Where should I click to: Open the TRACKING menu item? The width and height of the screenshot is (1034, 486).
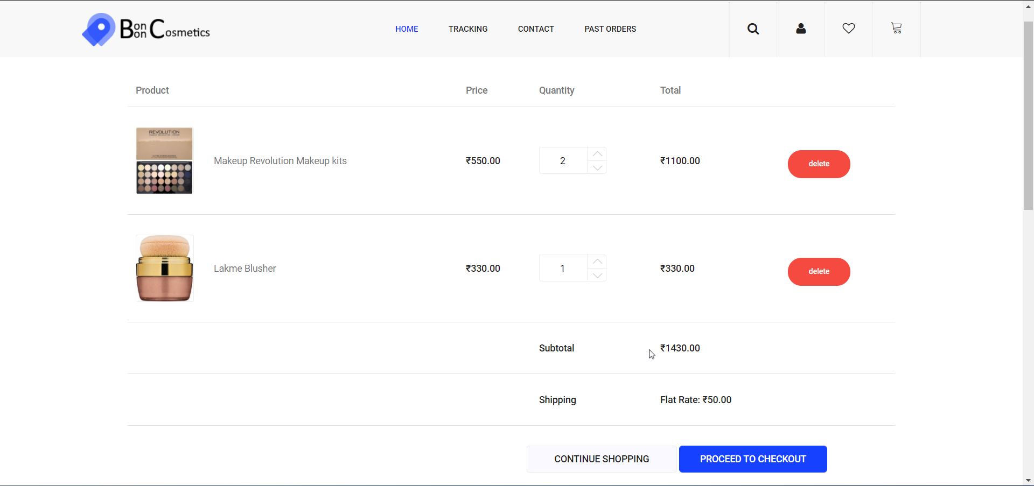click(468, 29)
